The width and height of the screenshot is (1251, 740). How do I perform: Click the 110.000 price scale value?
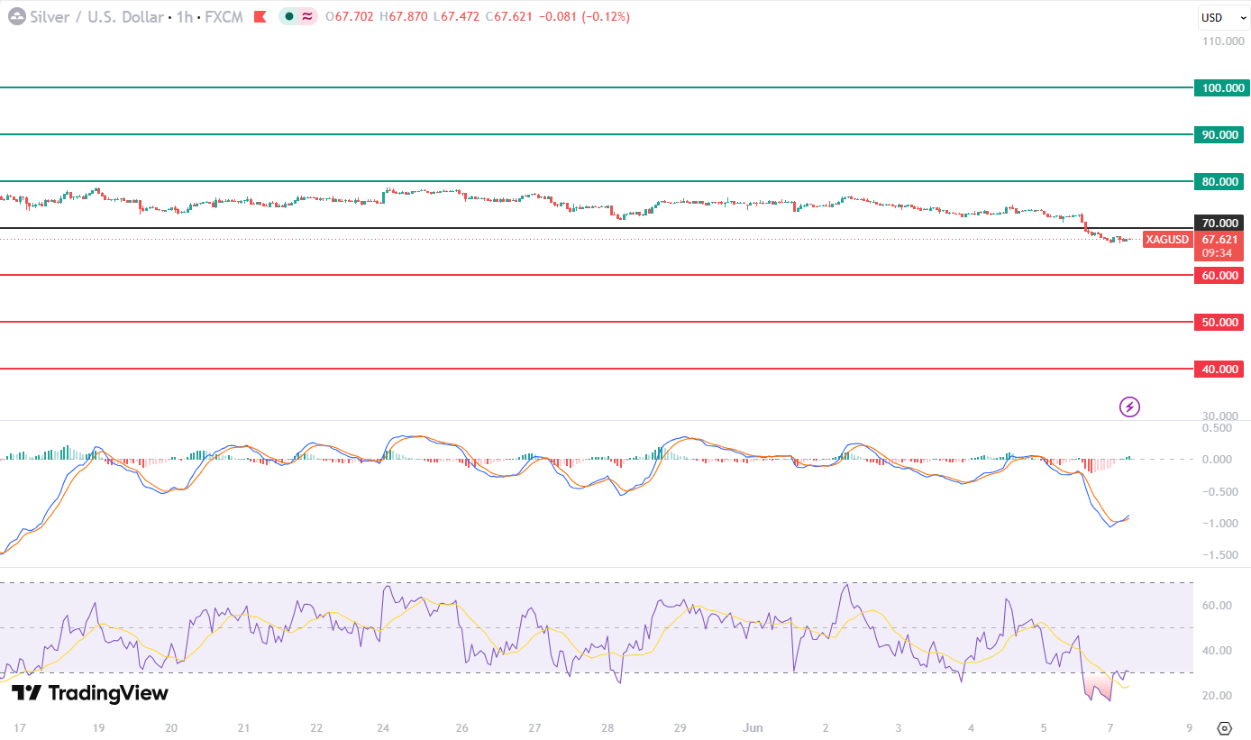tap(1223, 41)
